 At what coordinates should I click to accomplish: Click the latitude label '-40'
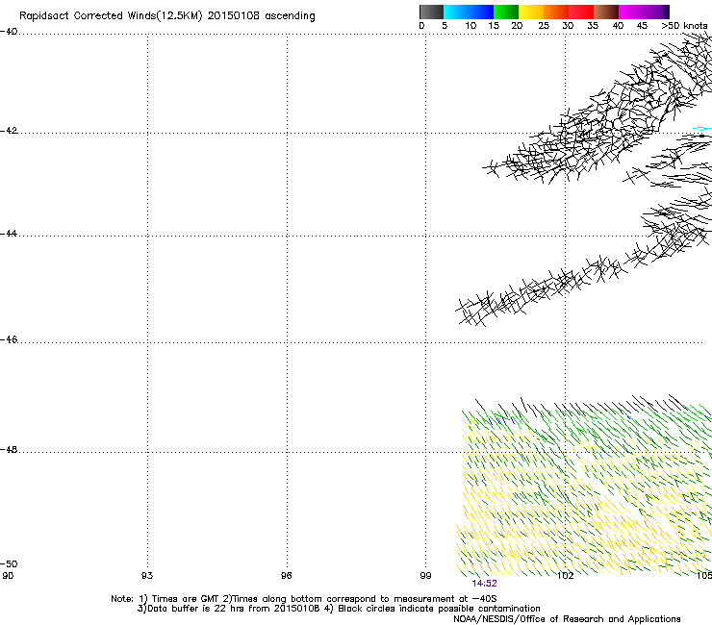(x=9, y=32)
